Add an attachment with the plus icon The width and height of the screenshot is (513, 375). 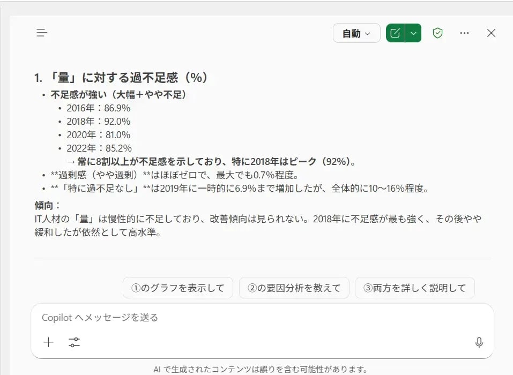tap(48, 342)
